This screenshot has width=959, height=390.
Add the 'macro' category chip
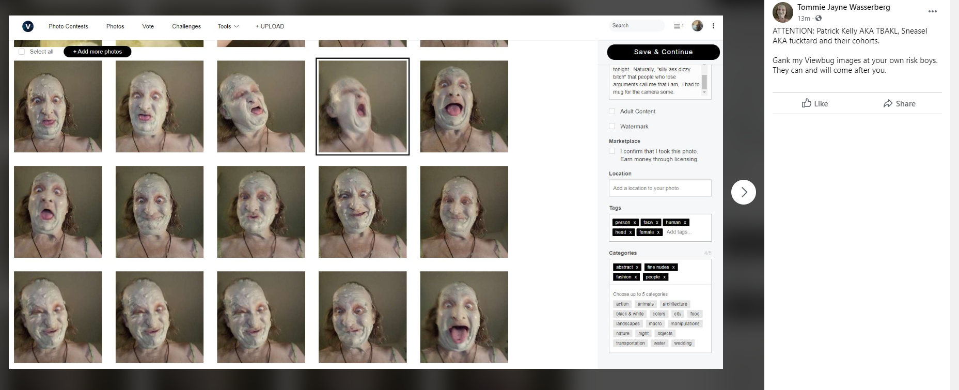pos(655,324)
